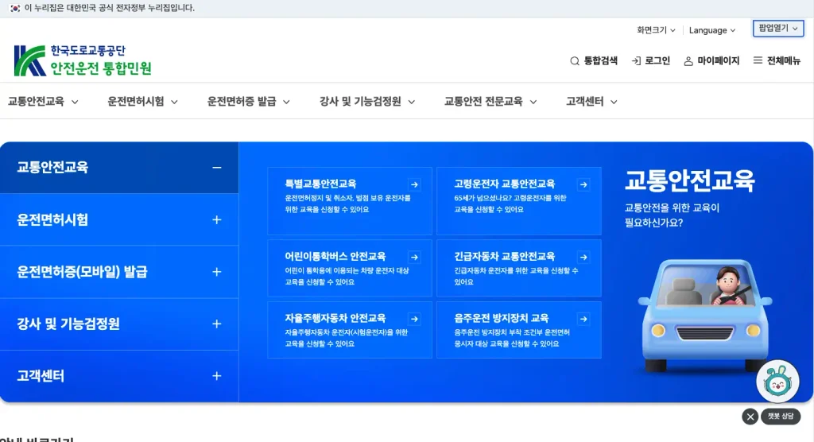The image size is (814, 442).
Task: Click the 마이페이지 person icon
Action: coord(688,60)
